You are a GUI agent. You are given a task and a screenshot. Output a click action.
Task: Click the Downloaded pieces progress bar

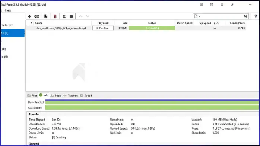pyautogui.click(x=152, y=102)
